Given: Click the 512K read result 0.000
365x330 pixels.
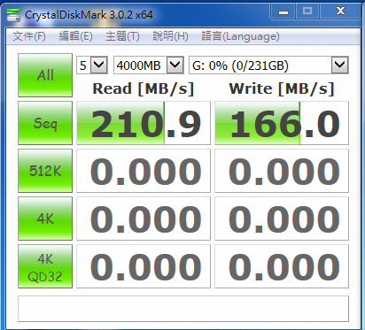Looking at the screenshot, I should click(144, 171).
